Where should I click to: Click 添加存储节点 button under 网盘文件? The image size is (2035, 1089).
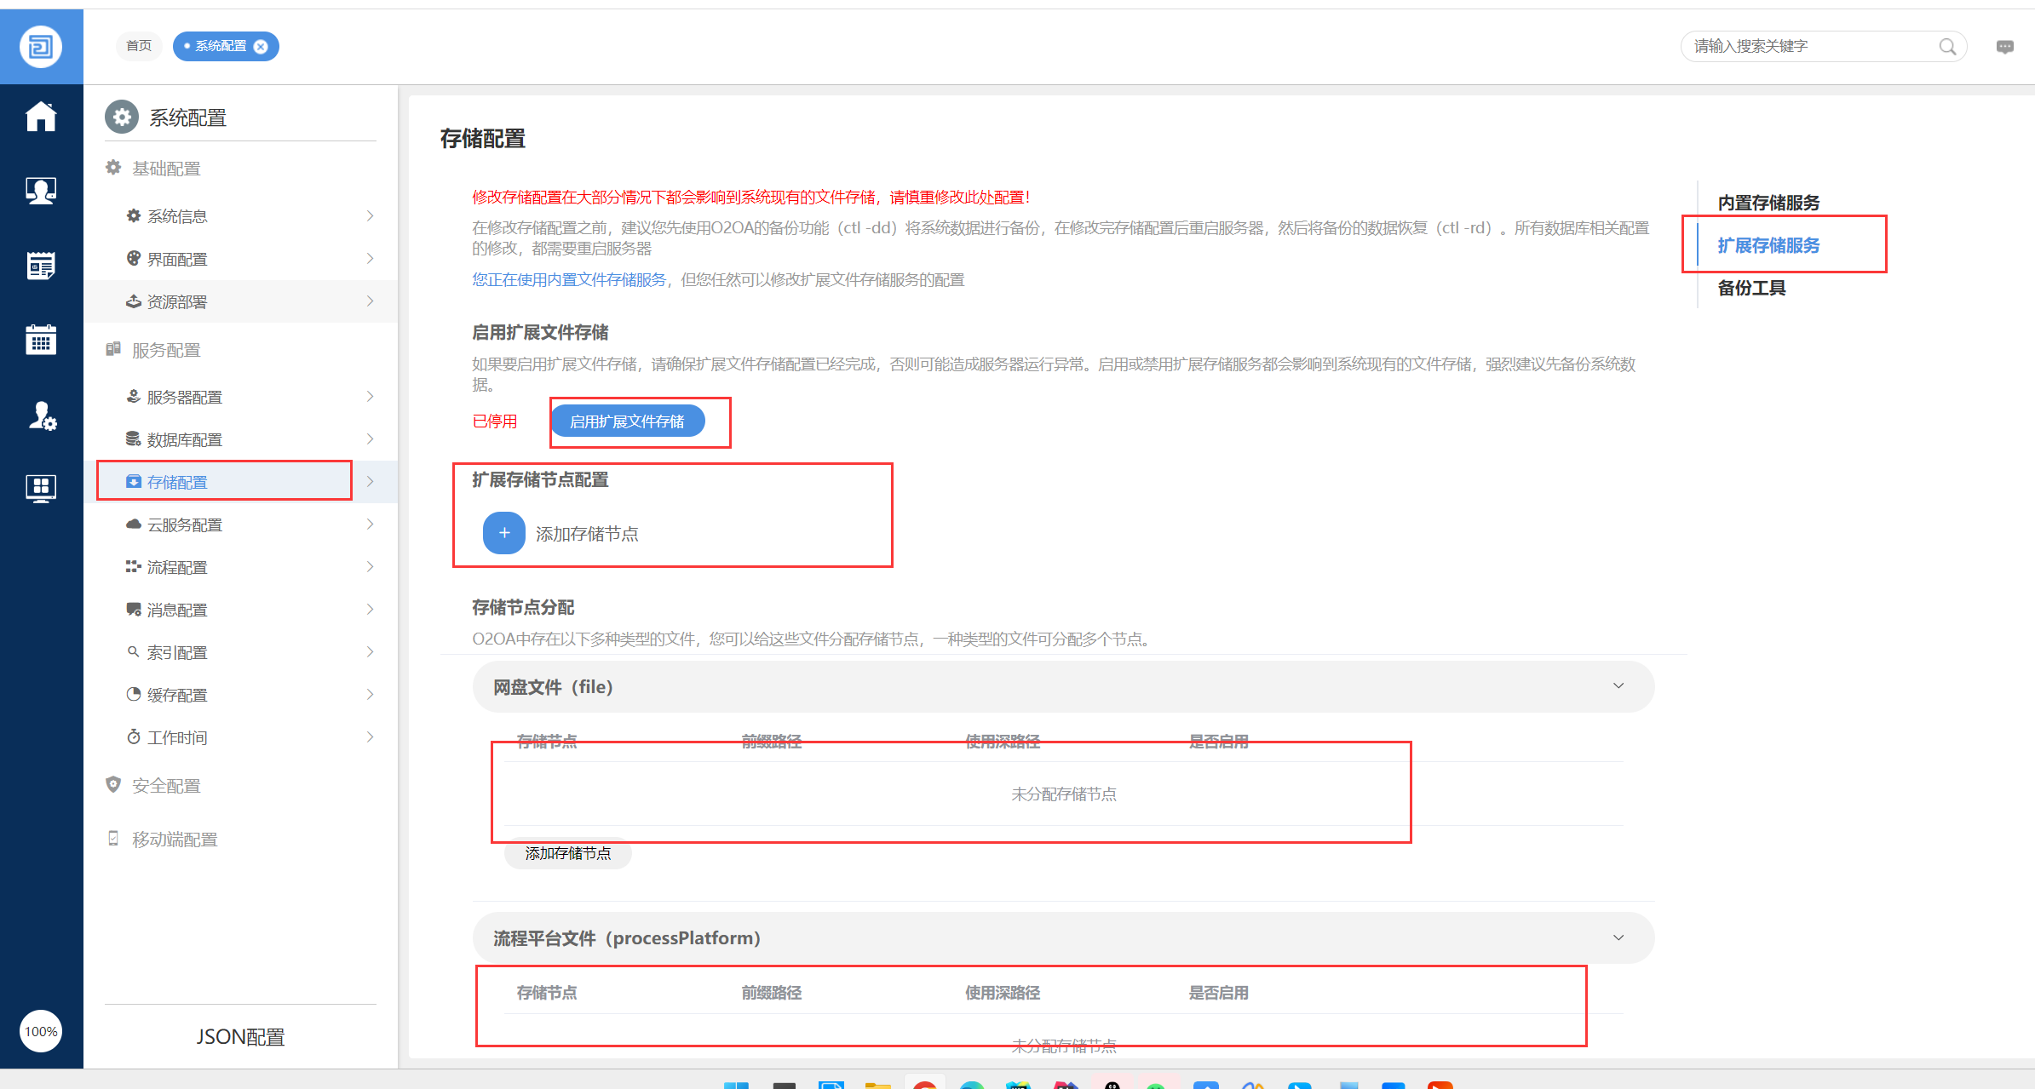(567, 853)
